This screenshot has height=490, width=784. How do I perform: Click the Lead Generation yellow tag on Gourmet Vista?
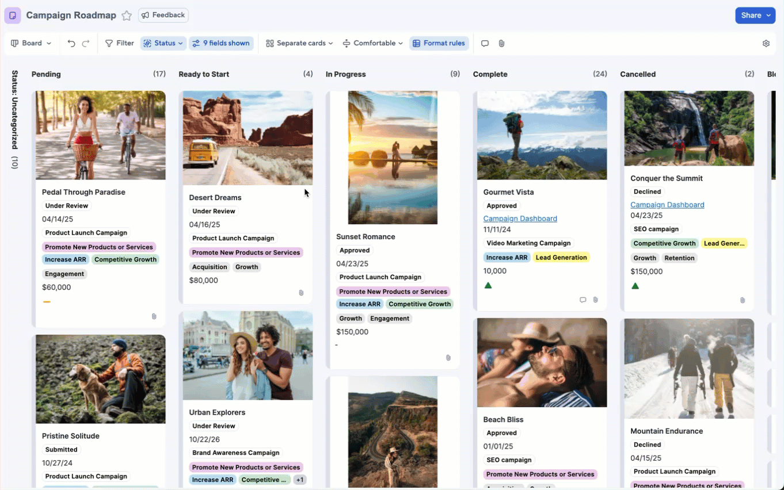[x=561, y=258]
